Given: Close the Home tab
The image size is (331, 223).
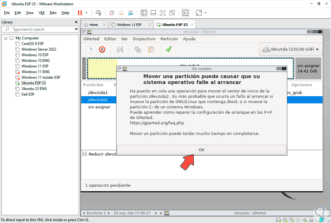Looking at the screenshot, I should tap(104, 24).
